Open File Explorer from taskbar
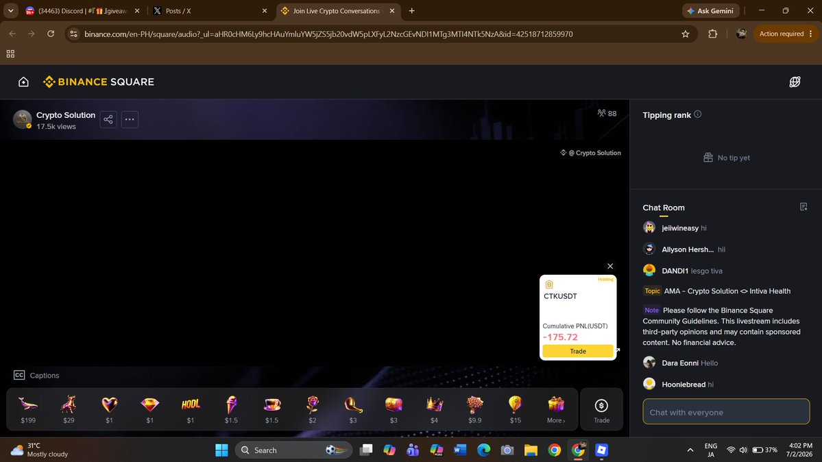822x462 pixels. pyautogui.click(x=531, y=450)
